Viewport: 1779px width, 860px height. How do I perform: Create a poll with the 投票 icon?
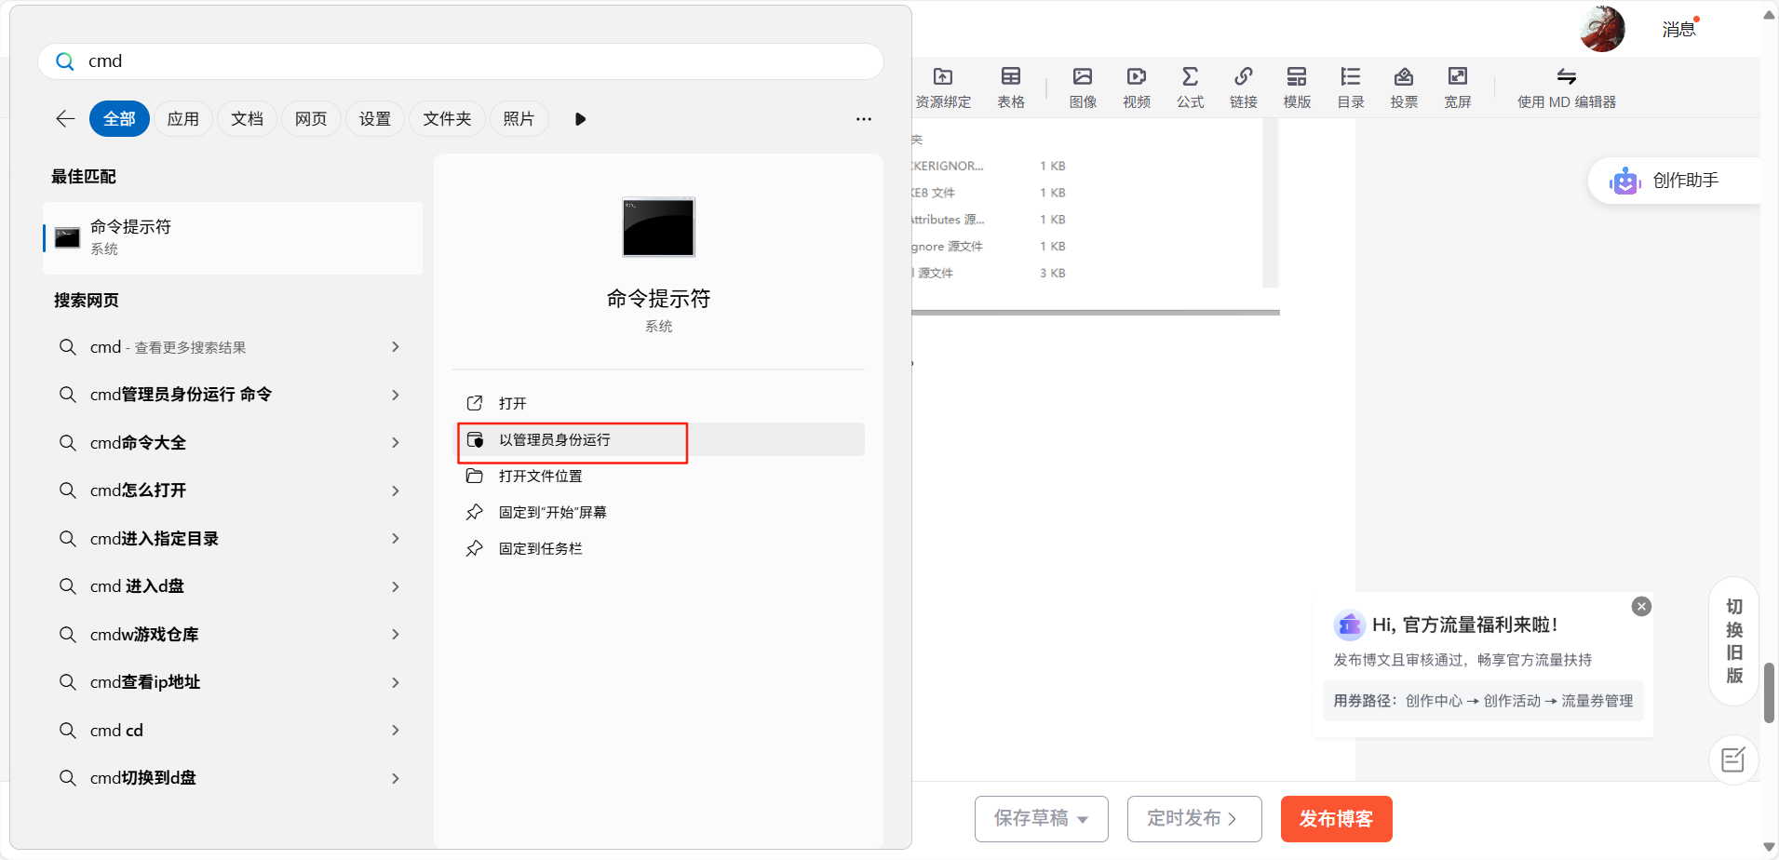tap(1403, 86)
